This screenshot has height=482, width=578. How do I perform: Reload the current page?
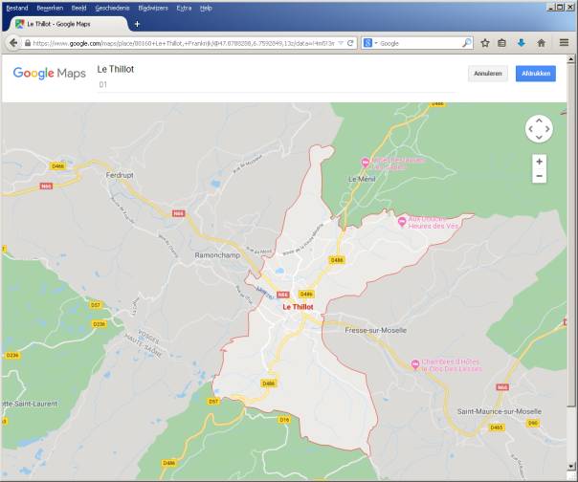pos(350,43)
